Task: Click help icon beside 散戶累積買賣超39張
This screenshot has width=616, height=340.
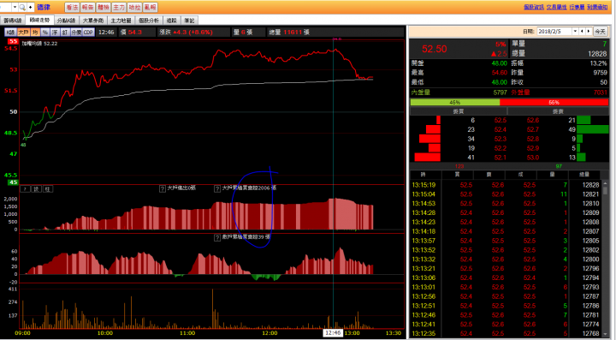Action: (x=216, y=237)
